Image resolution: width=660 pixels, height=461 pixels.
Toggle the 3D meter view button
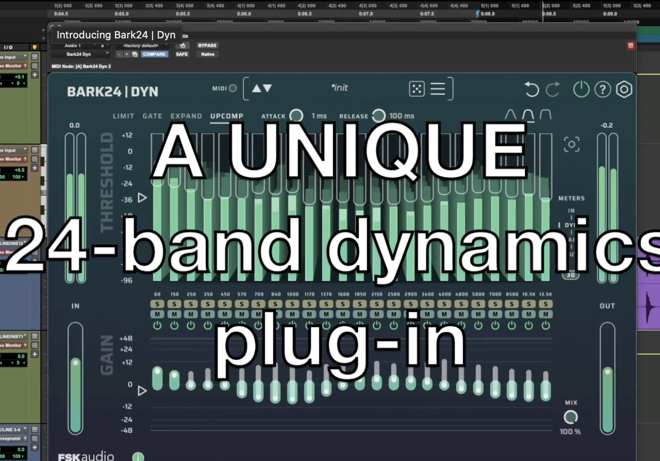571,275
